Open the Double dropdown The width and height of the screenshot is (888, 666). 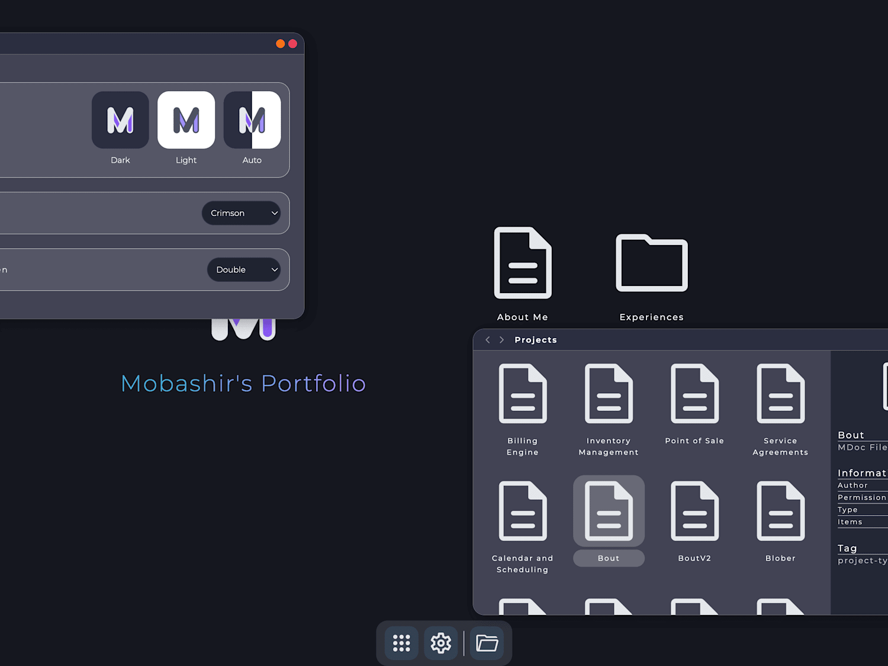pos(244,269)
